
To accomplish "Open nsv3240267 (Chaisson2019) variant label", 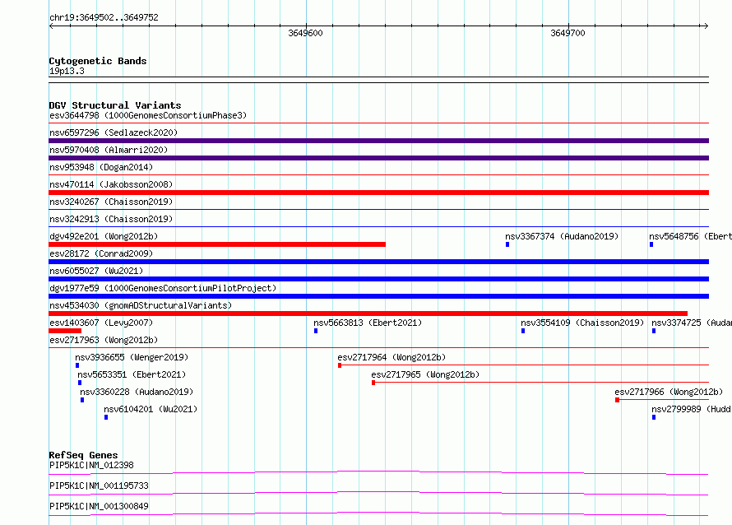I will pos(111,202).
